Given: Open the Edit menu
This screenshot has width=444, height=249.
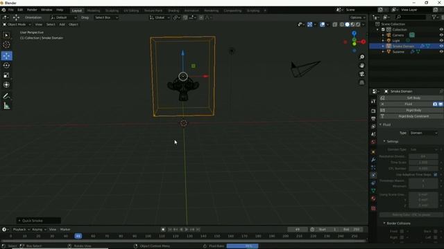Looking at the screenshot, I should coord(20,10).
